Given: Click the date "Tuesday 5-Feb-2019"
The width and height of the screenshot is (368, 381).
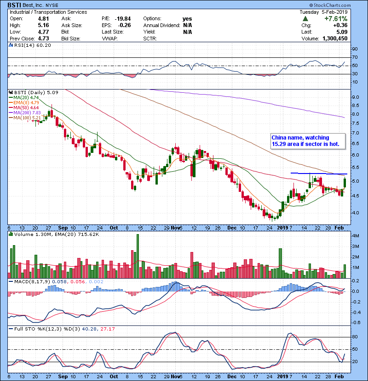Looking at the screenshot, I should point(323,12).
